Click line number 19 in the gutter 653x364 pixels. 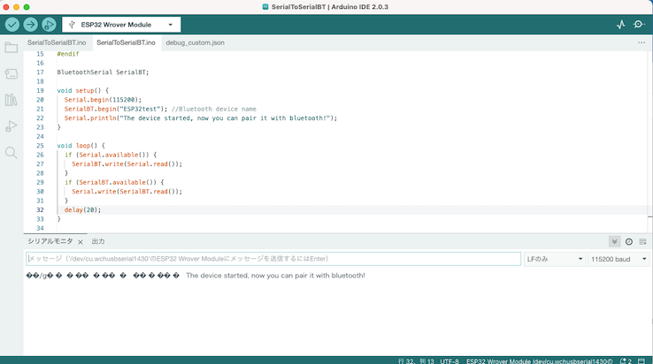[x=40, y=90]
